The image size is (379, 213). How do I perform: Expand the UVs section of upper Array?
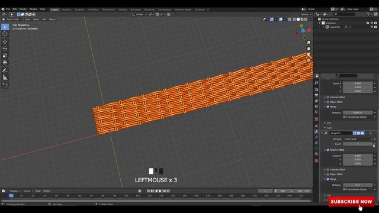click(325, 123)
